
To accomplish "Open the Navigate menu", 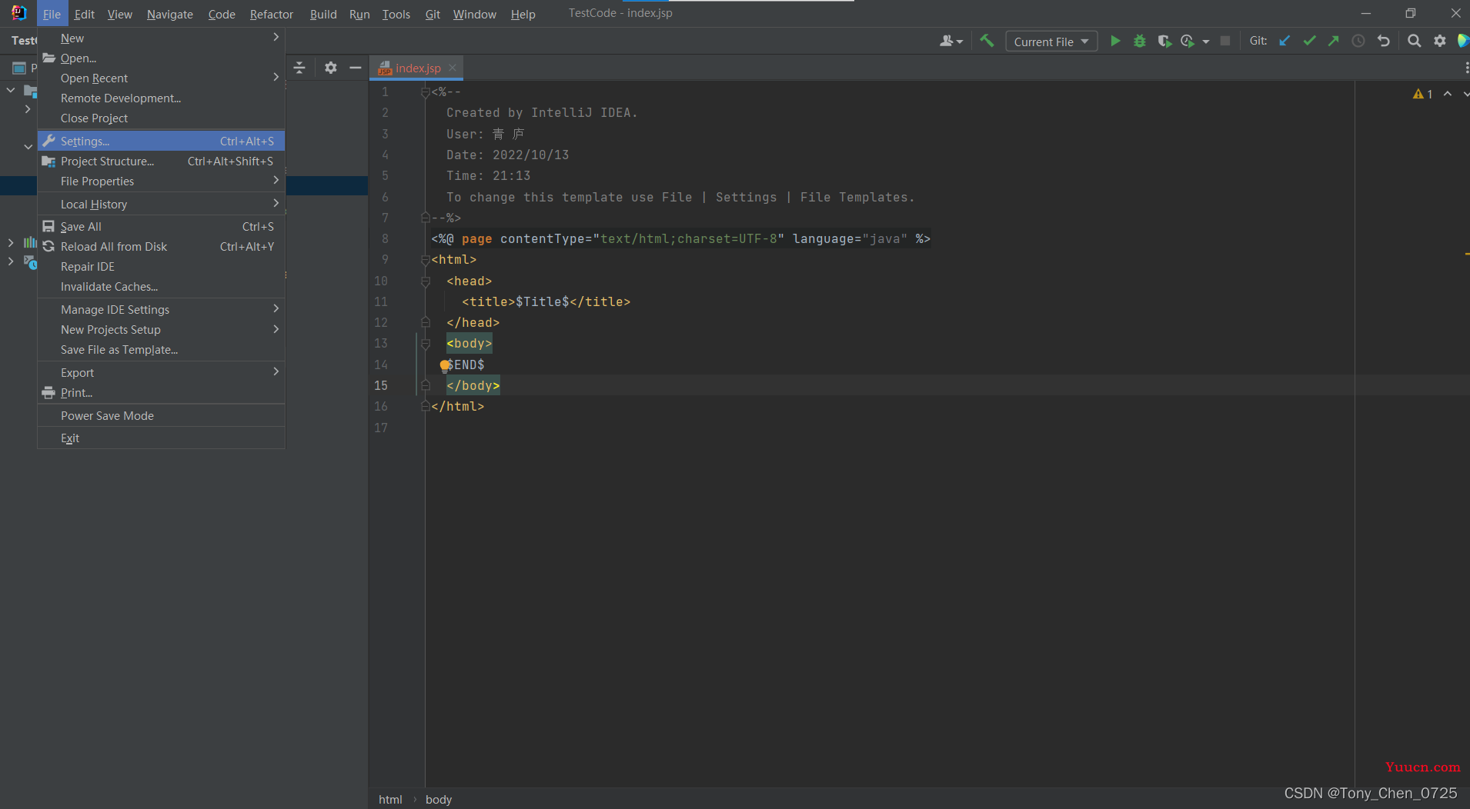I will pos(170,14).
